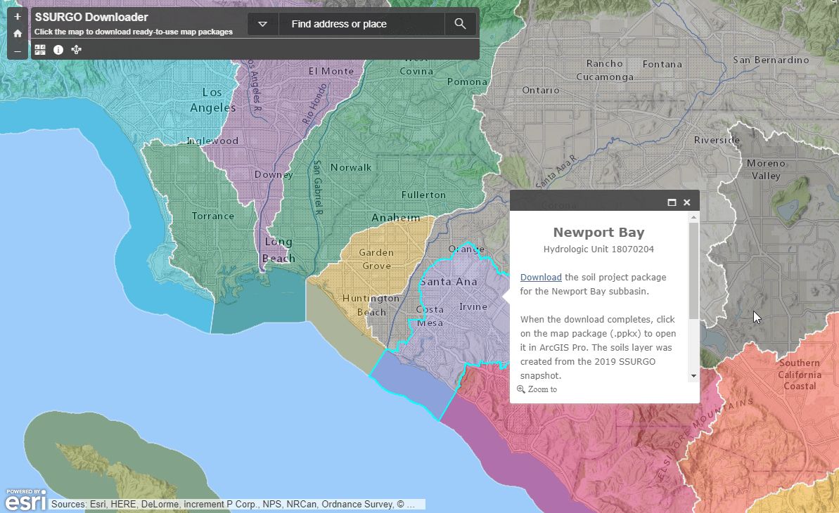This screenshot has width=839, height=513.
Task: Click the Inglewood map label
Action: coord(212,141)
